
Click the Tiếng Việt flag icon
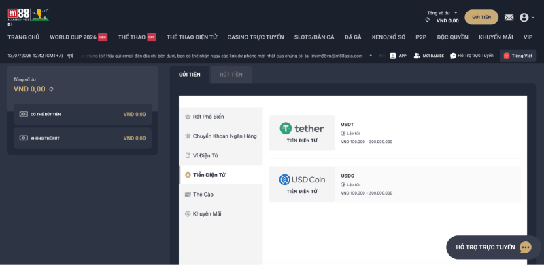click(x=507, y=56)
